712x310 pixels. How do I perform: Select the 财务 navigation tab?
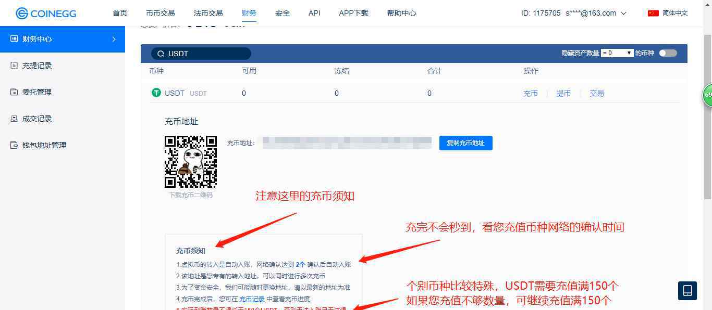(249, 13)
